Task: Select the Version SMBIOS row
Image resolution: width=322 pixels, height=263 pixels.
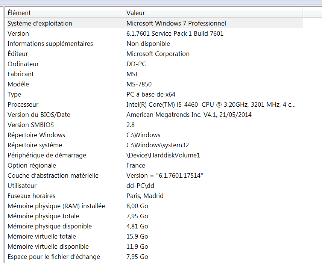Action: click(x=30, y=125)
